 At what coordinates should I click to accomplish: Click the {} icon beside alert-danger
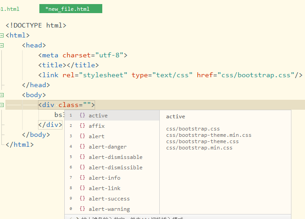(82, 147)
